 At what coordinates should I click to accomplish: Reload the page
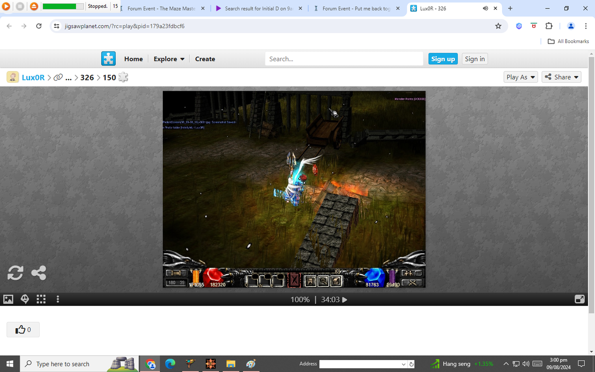39,26
